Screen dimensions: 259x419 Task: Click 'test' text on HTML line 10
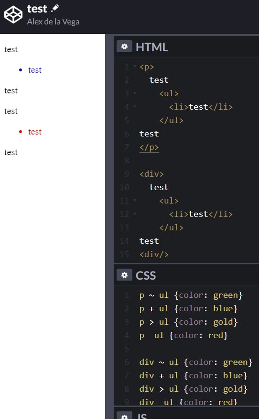[159, 187]
